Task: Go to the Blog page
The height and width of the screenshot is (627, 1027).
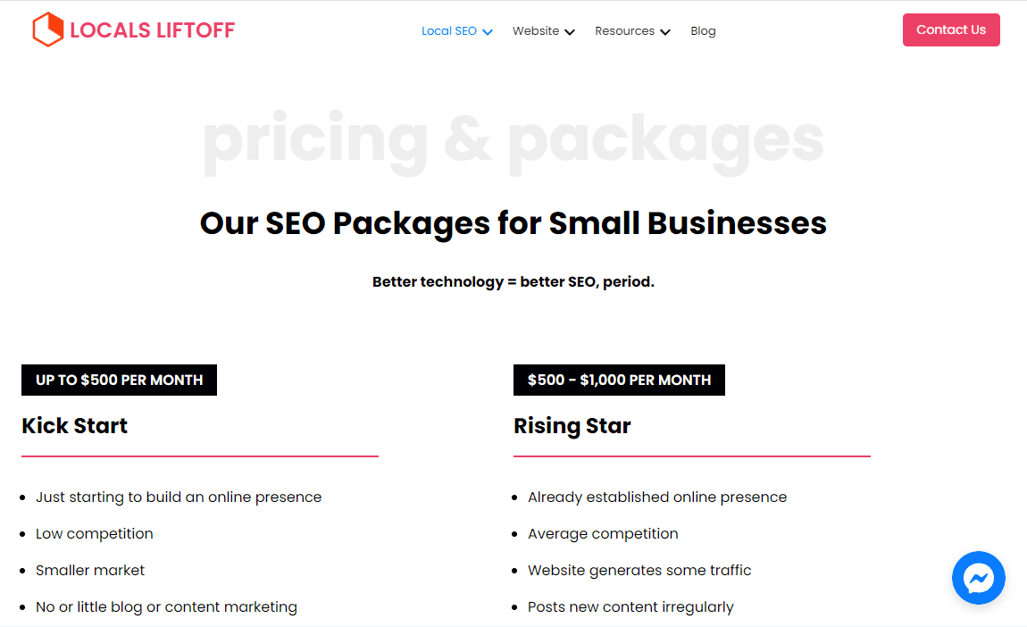Action: click(x=703, y=31)
